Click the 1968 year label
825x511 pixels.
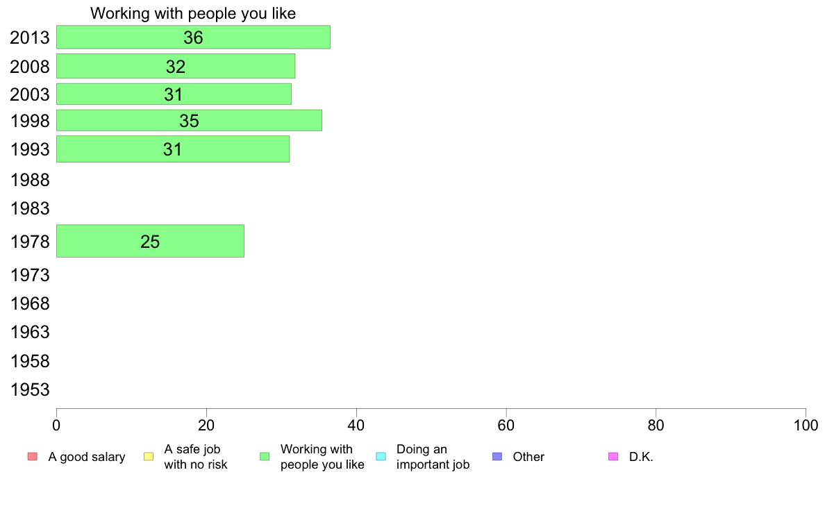(x=30, y=303)
